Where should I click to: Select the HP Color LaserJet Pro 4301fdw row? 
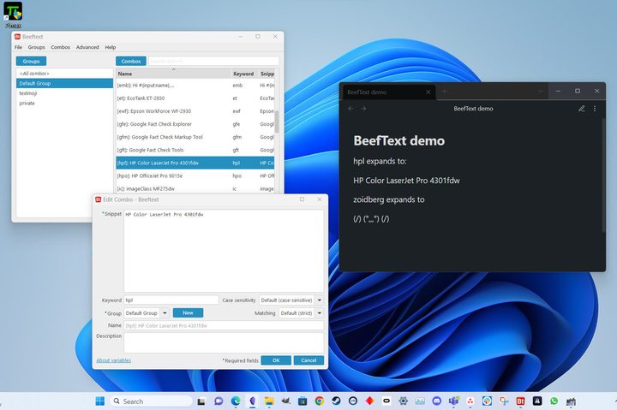[195, 163]
